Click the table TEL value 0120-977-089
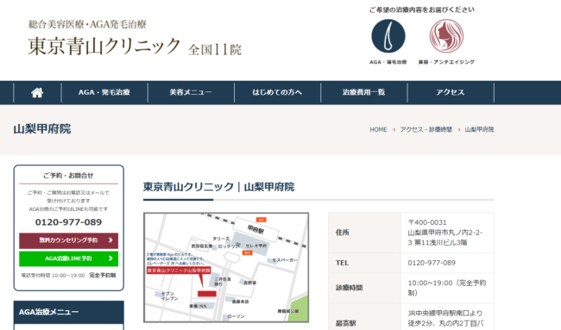 432,263
